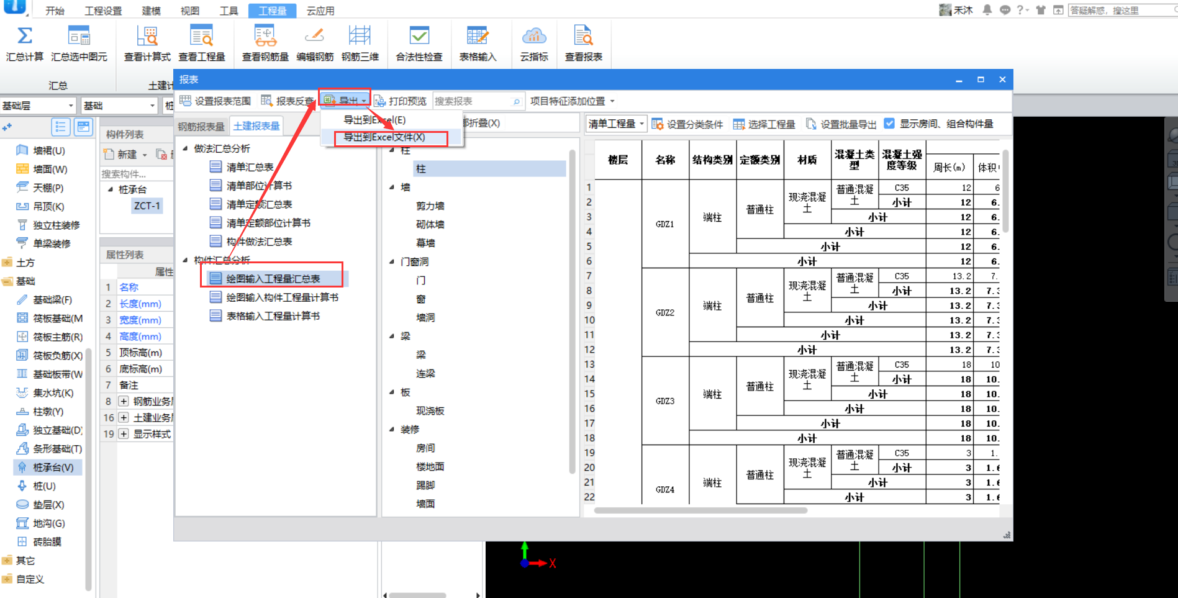
Task: Switch to the 土建报表量 tab
Action: pos(256,125)
